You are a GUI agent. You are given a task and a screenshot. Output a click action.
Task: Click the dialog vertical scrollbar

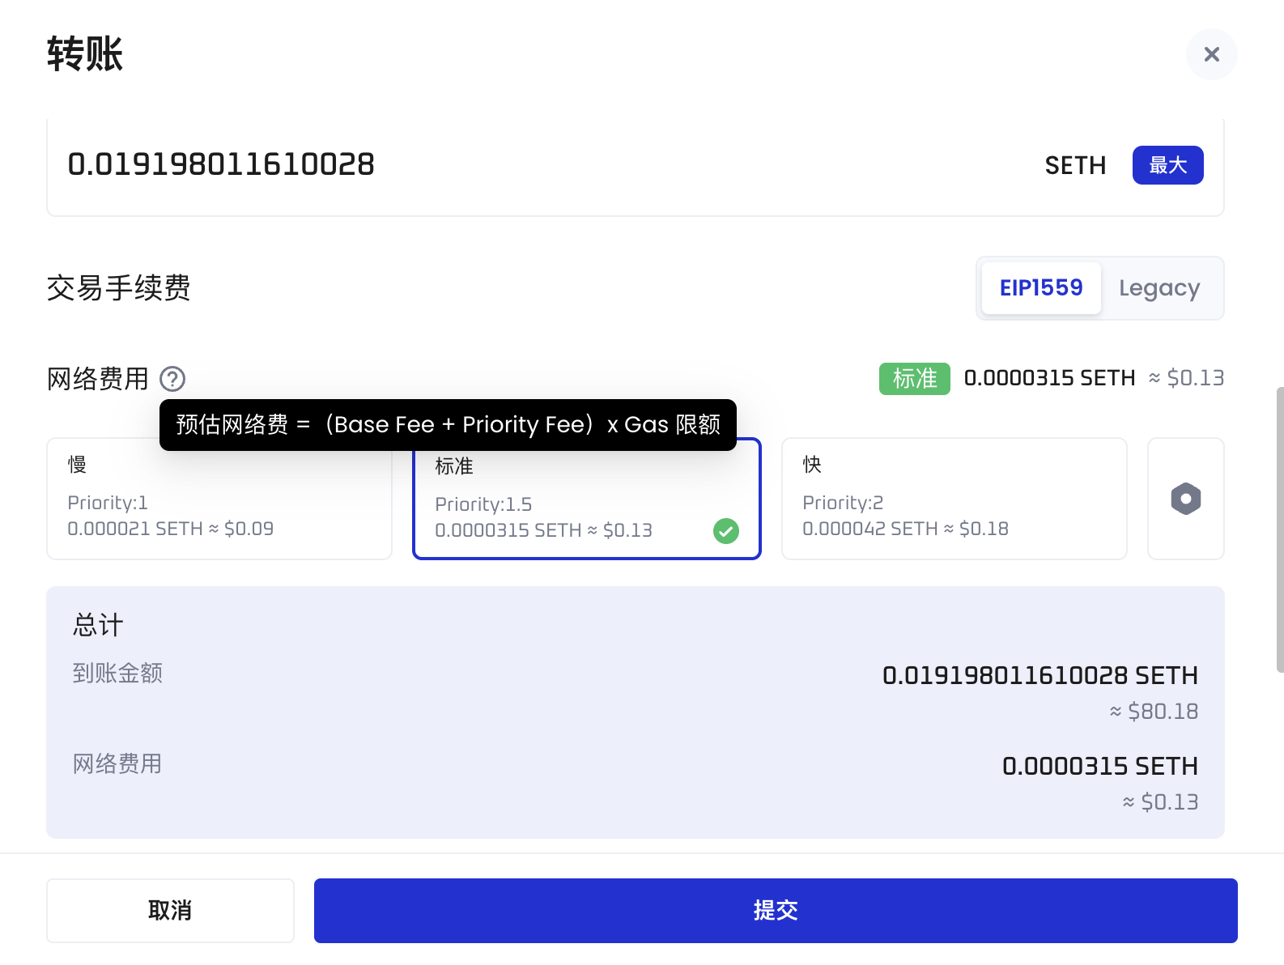(1280, 529)
